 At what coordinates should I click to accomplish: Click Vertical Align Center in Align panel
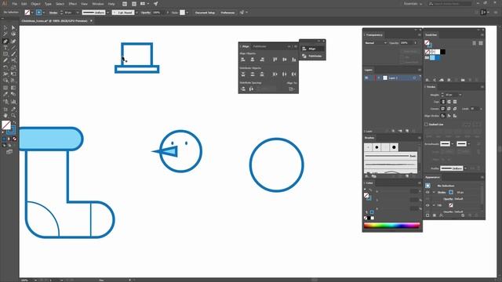284,60
